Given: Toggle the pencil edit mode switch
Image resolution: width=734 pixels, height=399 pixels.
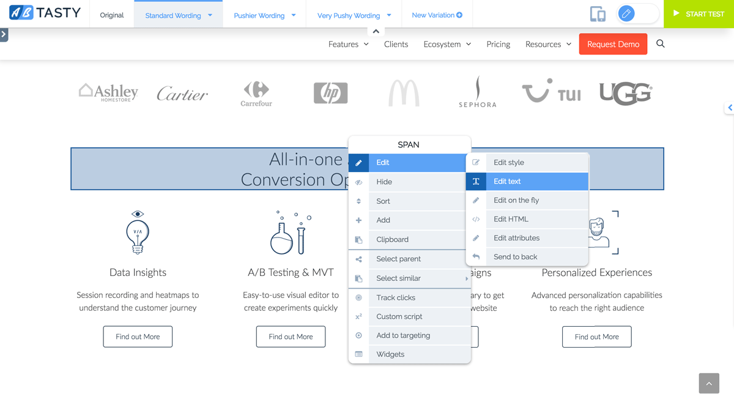Looking at the screenshot, I should click(637, 13).
